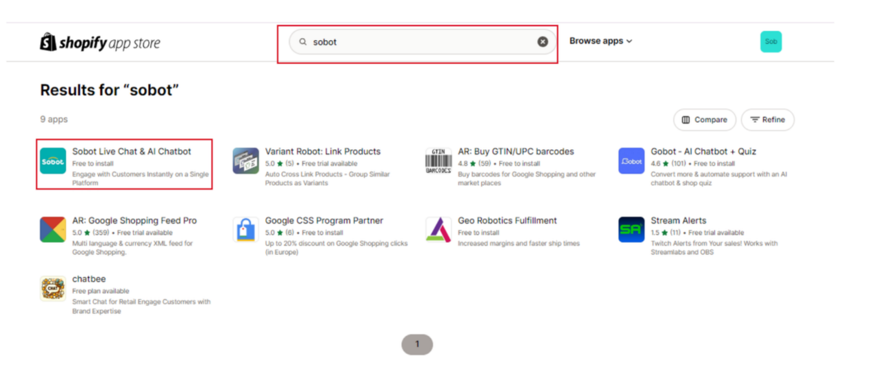The width and height of the screenshot is (872, 376).
Task: Click "Multi language & currency XML feed" text
Action: click(132, 248)
